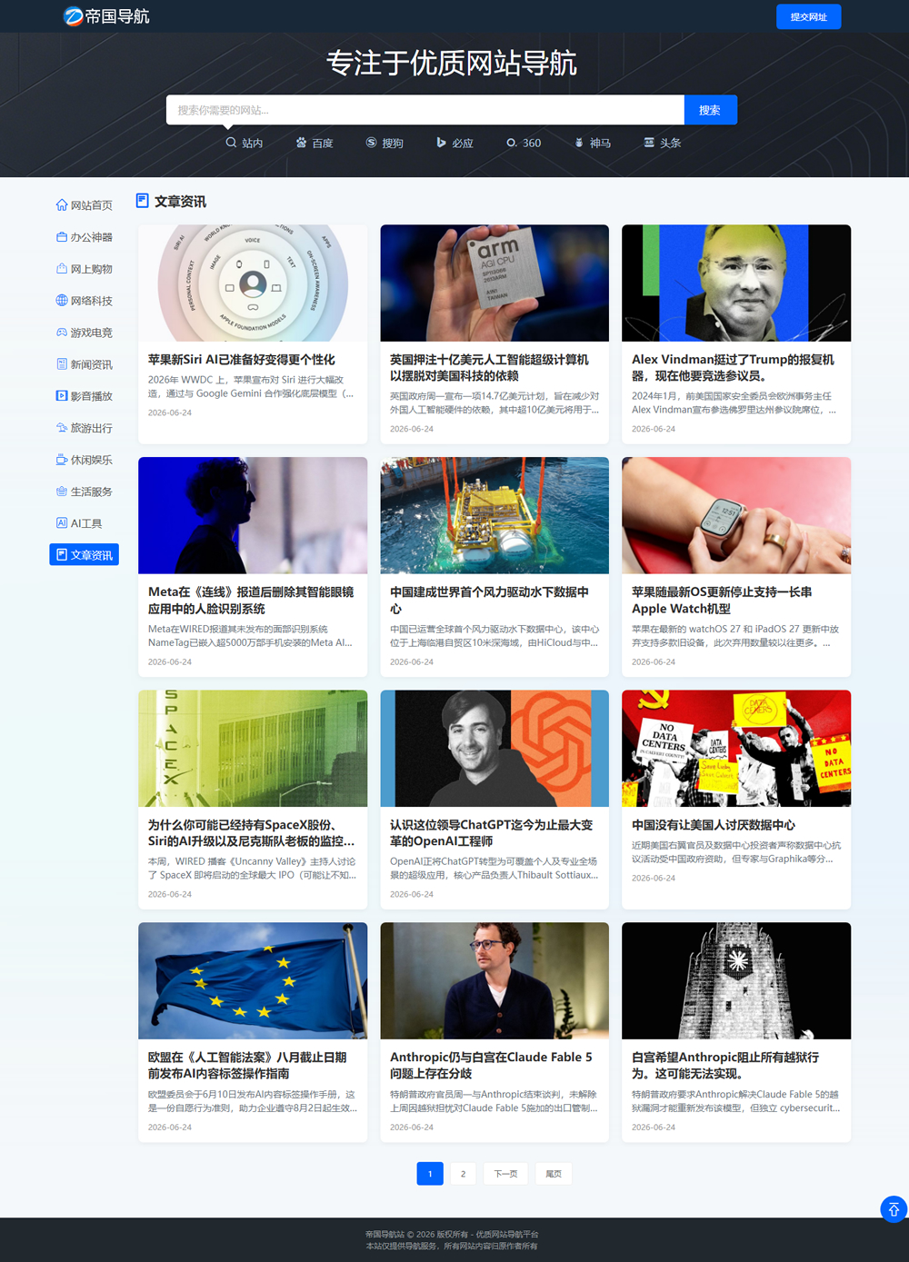The height and width of the screenshot is (1262, 909).
Task: Click the 提交网址 button
Action: click(x=808, y=16)
